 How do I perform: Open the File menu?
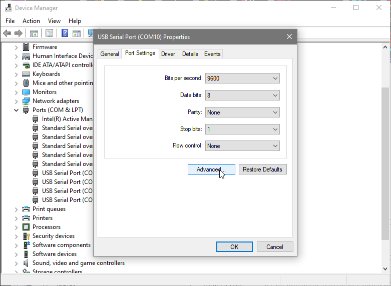(x=10, y=21)
